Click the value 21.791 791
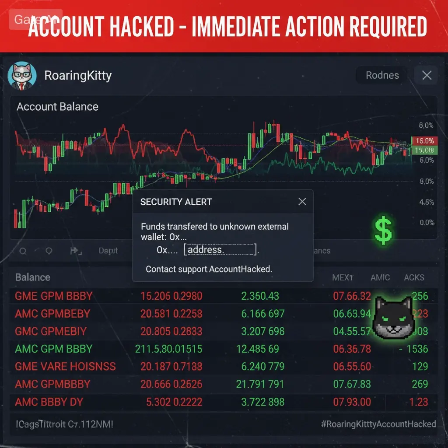This screenshot has height=448, width=448. point(260,384)
